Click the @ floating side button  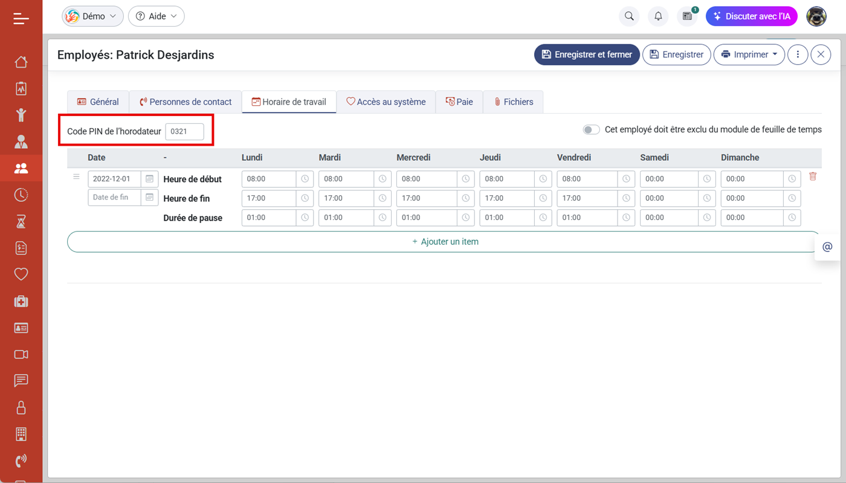point(827,247)
